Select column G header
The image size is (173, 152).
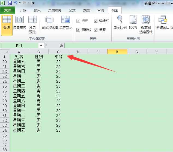137,52
